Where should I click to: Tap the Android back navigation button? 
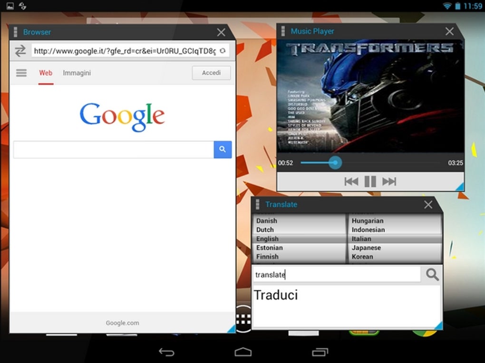[166, 352]
